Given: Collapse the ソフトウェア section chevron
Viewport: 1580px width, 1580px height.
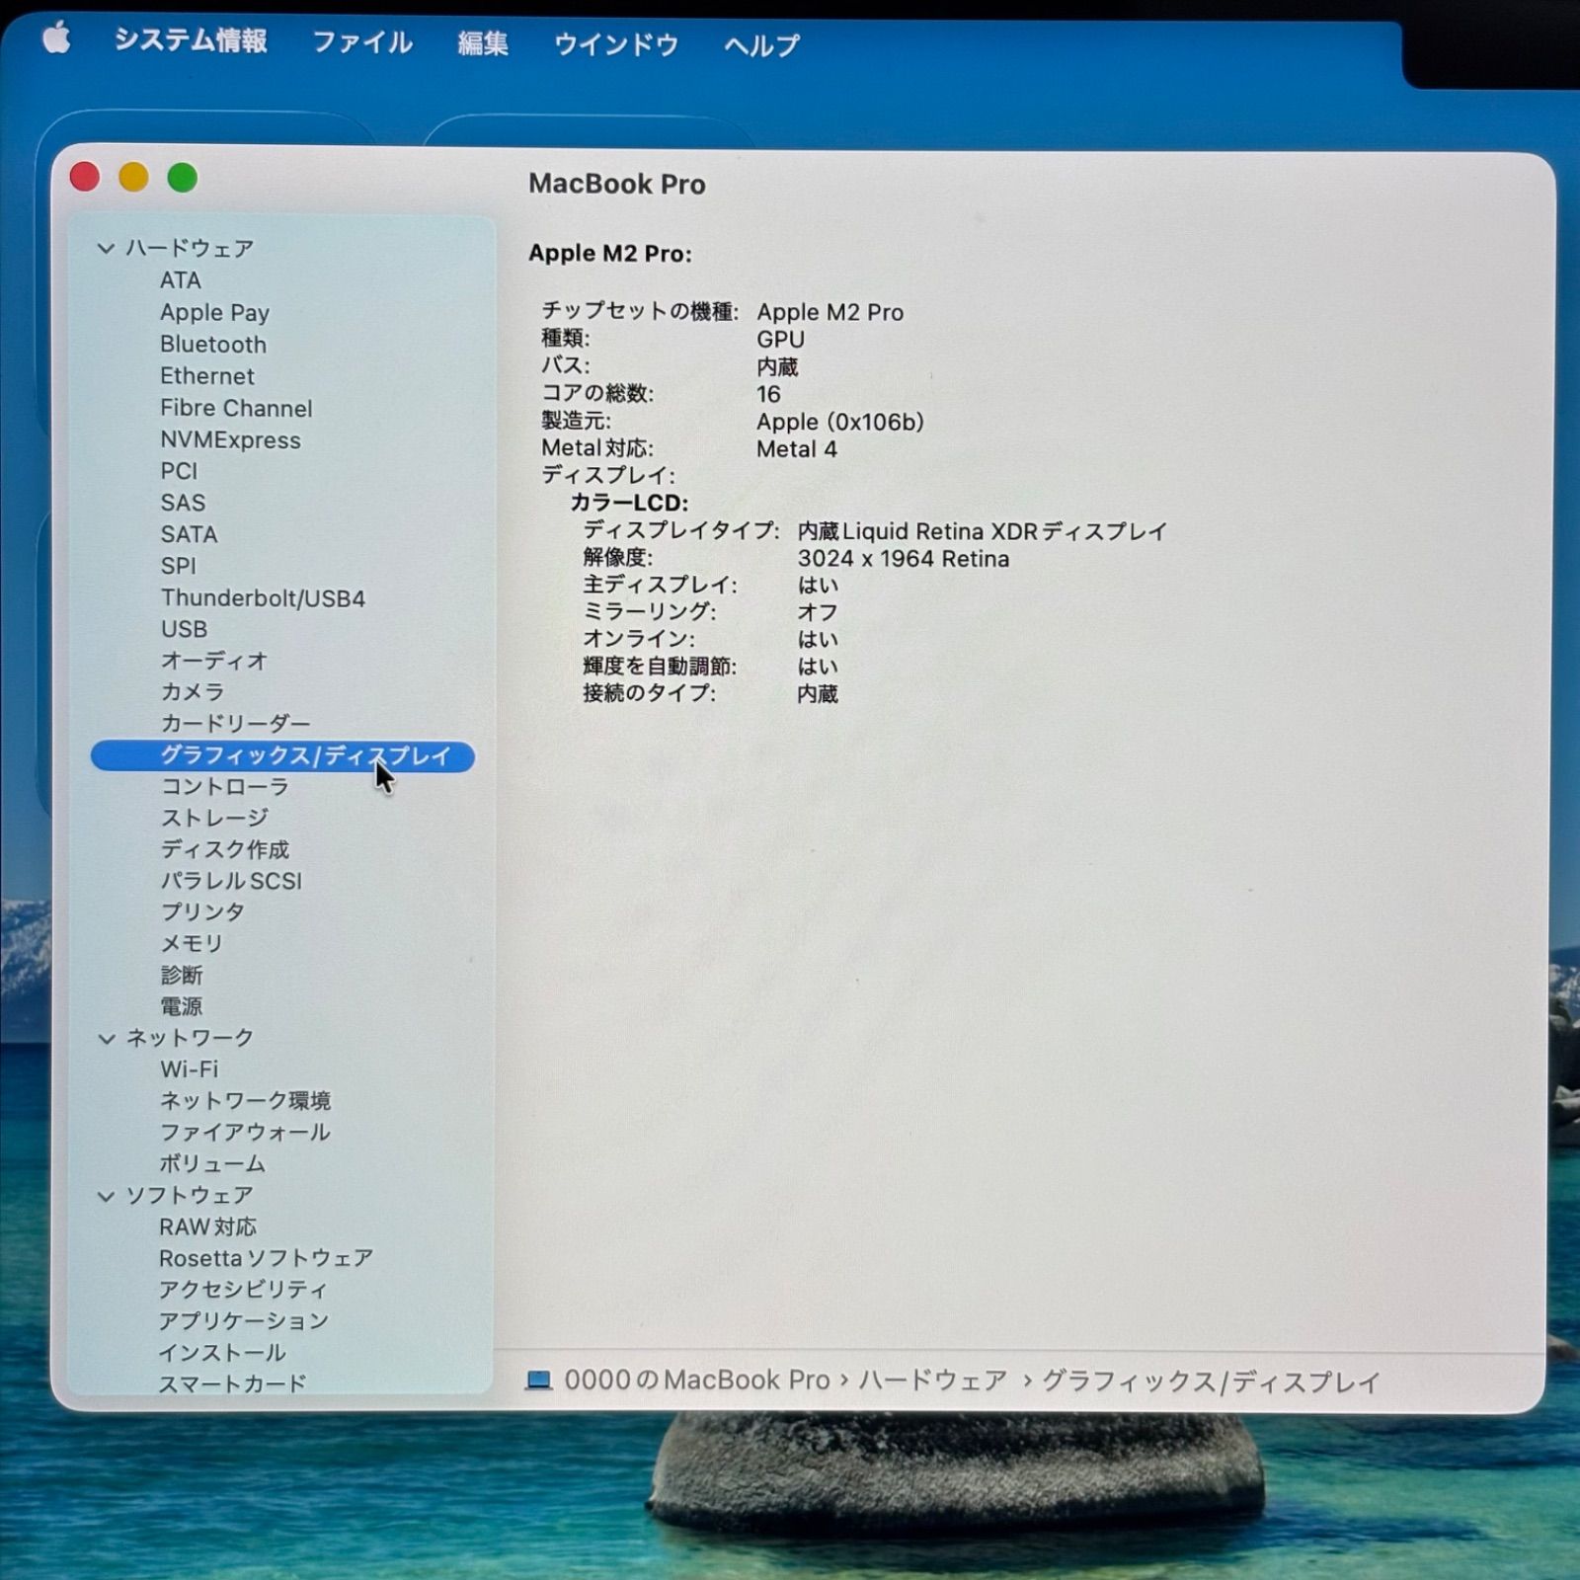Looking at the screenshot, I should [106, 1196].
